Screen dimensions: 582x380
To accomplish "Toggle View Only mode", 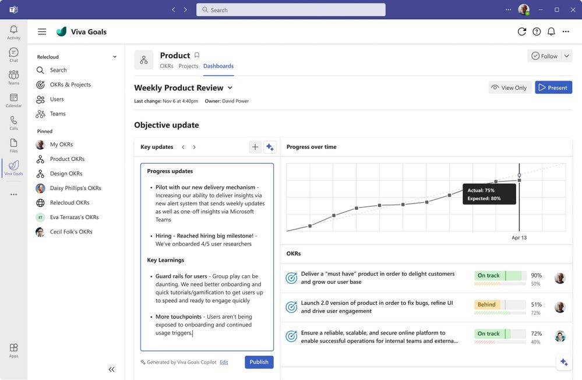I will [x=509, y=87].
